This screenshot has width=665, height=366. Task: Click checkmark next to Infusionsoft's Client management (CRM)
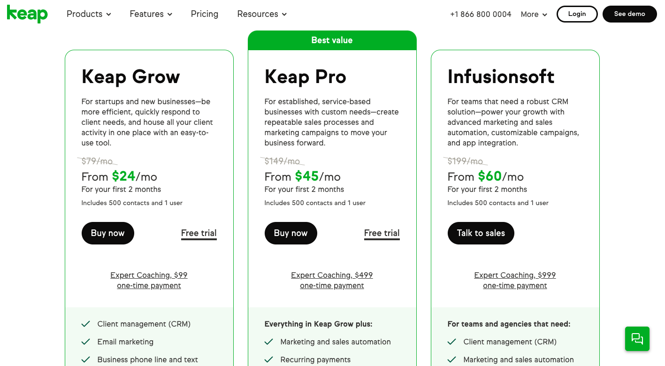point(452,342)
